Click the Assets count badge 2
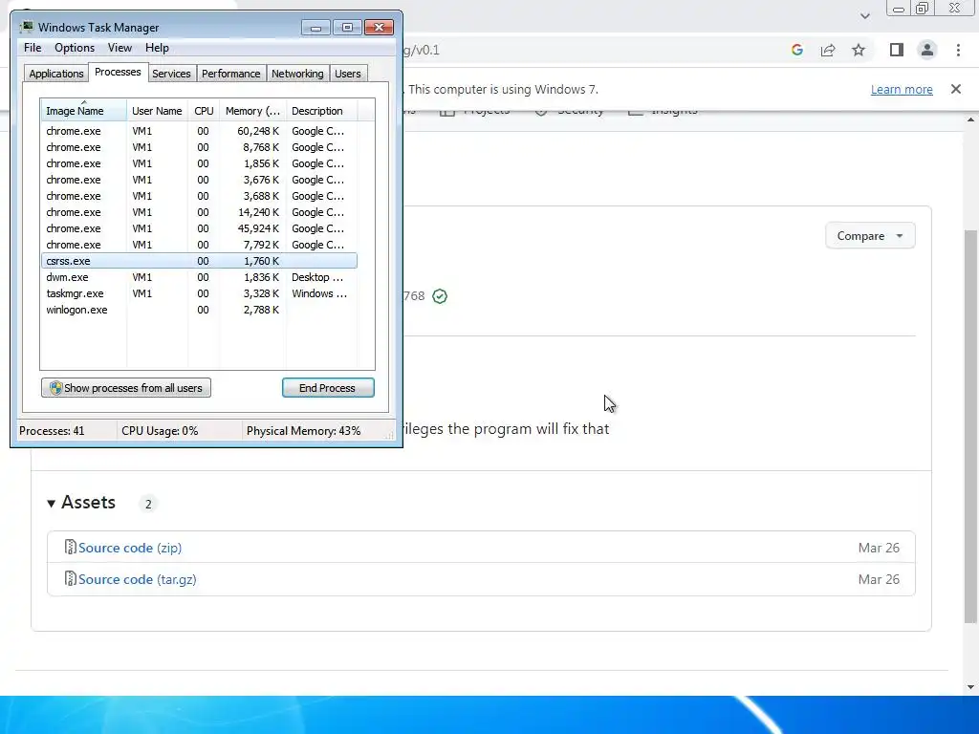The height and width of the screenshot is (734, 979). tap(148, 504)
